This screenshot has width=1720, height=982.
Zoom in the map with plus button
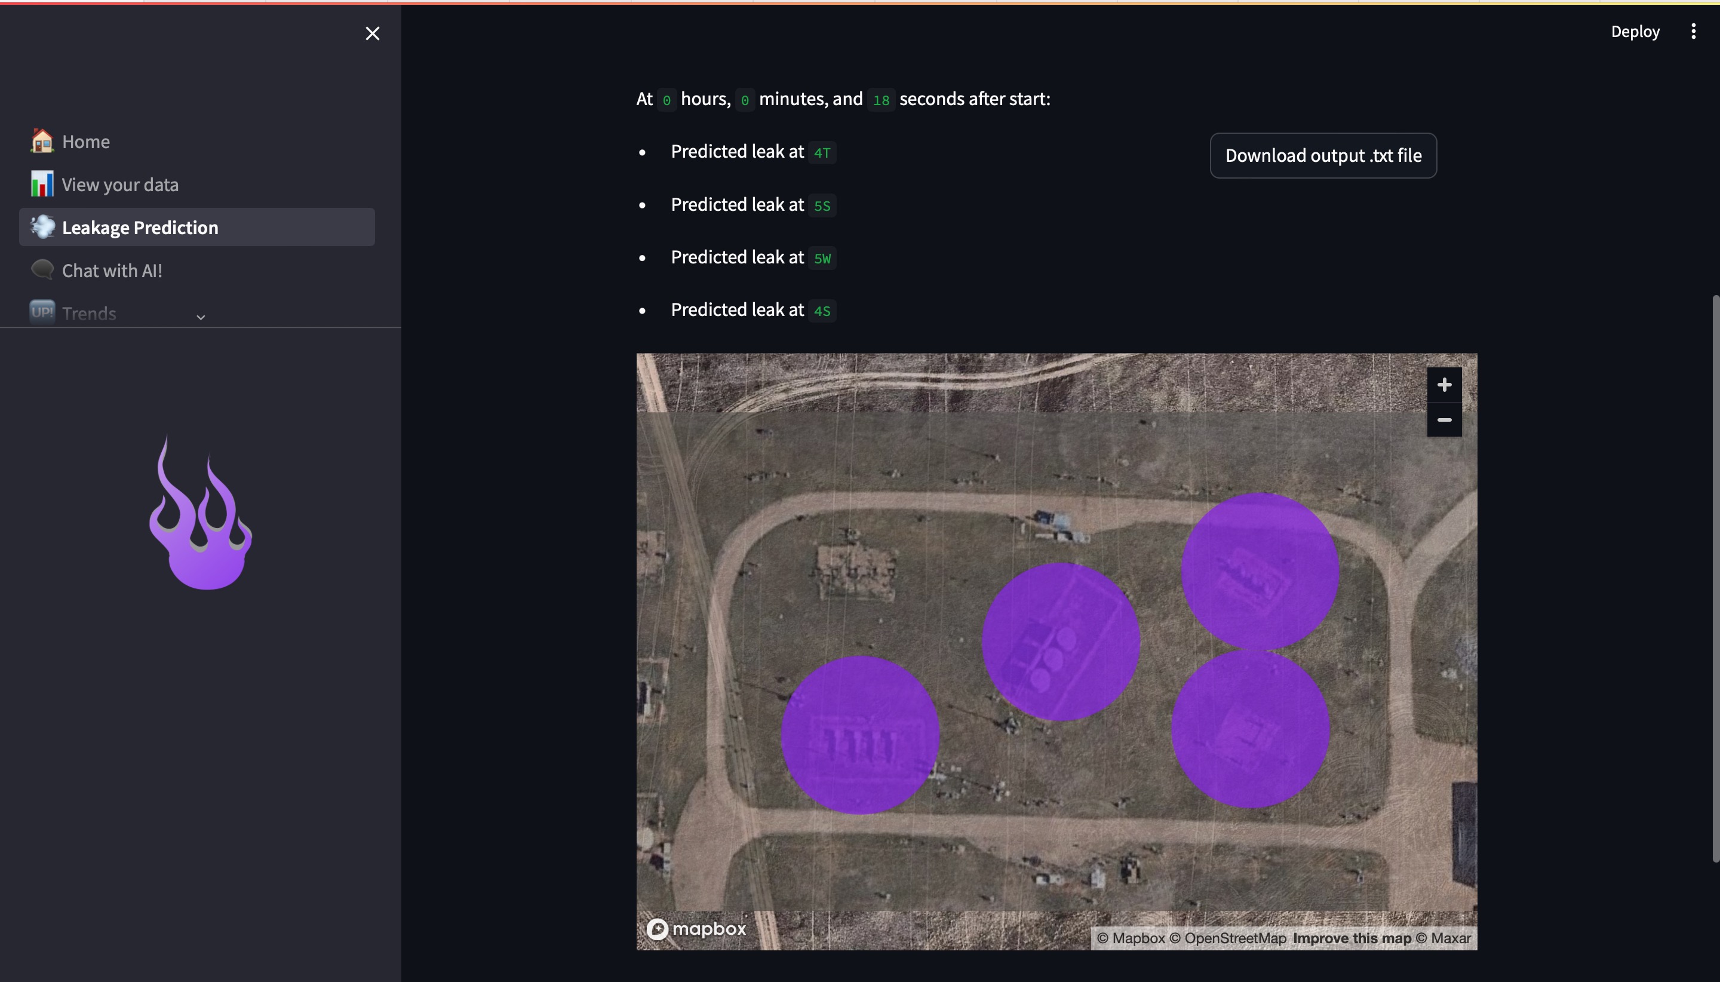(1443, 385)
